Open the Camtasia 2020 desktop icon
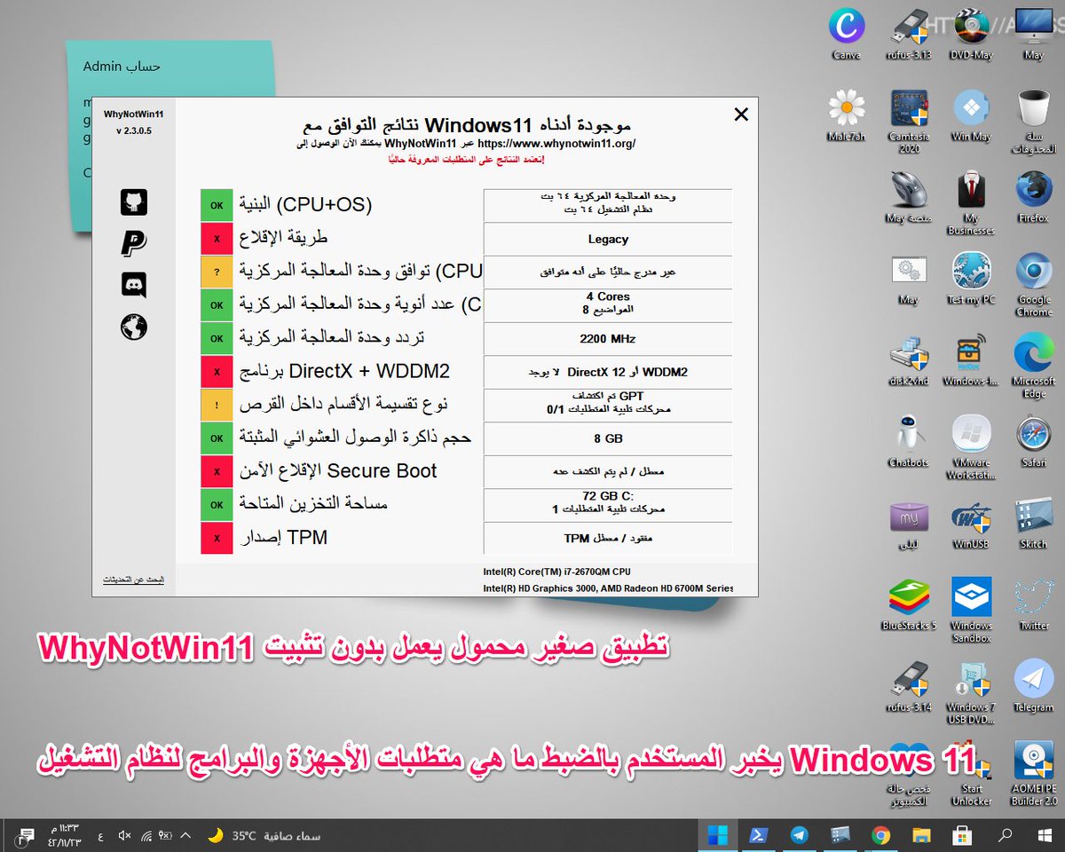 click(x=909, y=120)
